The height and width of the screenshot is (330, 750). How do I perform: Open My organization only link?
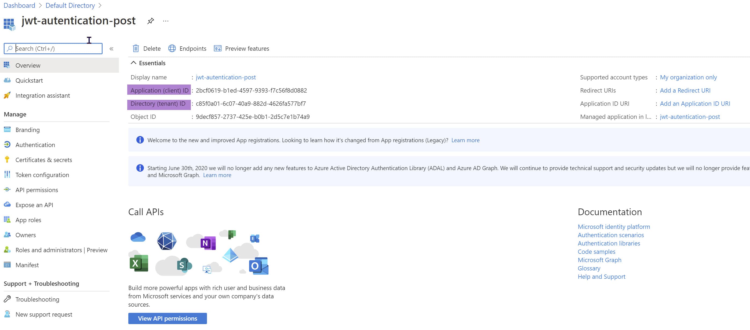(x=688, y=77)
